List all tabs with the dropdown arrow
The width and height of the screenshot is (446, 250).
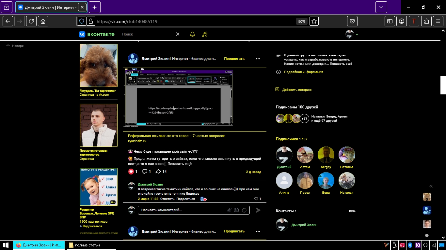[x=381, y=7]
